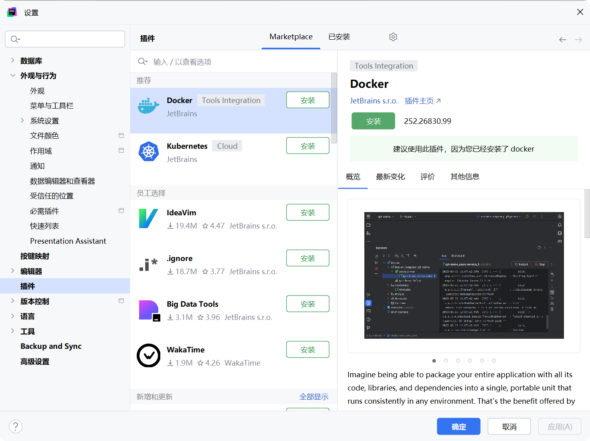Focus the settings search field
590x441 pixels.
click(65, 39)
